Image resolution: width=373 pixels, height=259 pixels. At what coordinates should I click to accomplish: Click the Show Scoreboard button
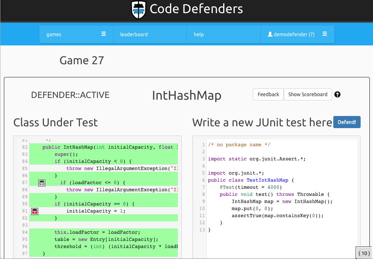tap(307, 94)
